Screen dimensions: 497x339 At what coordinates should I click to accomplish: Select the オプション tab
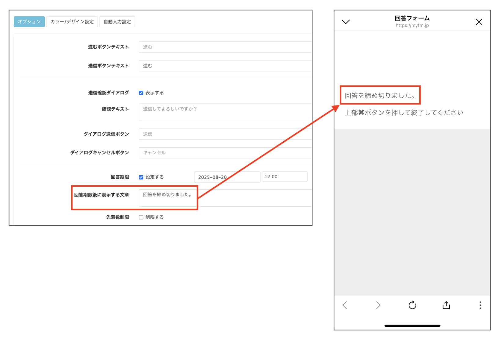[x=29, y=21]
